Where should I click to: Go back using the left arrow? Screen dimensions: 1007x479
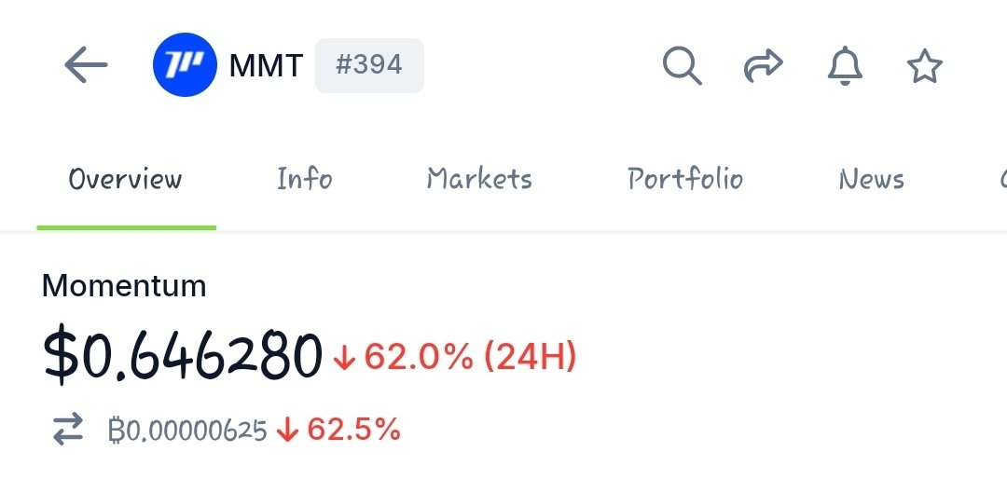point(86,66)
